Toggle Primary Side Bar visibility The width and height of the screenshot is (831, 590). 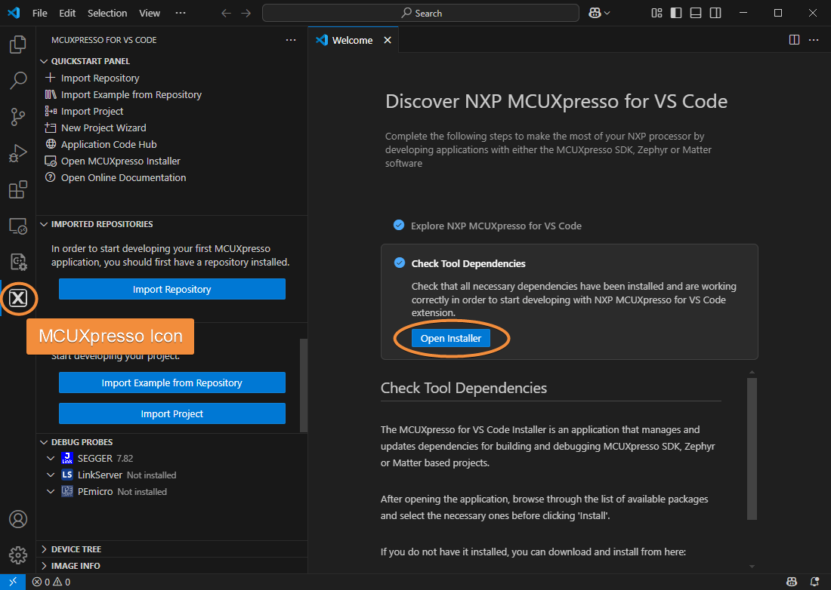tap(676, 14)
